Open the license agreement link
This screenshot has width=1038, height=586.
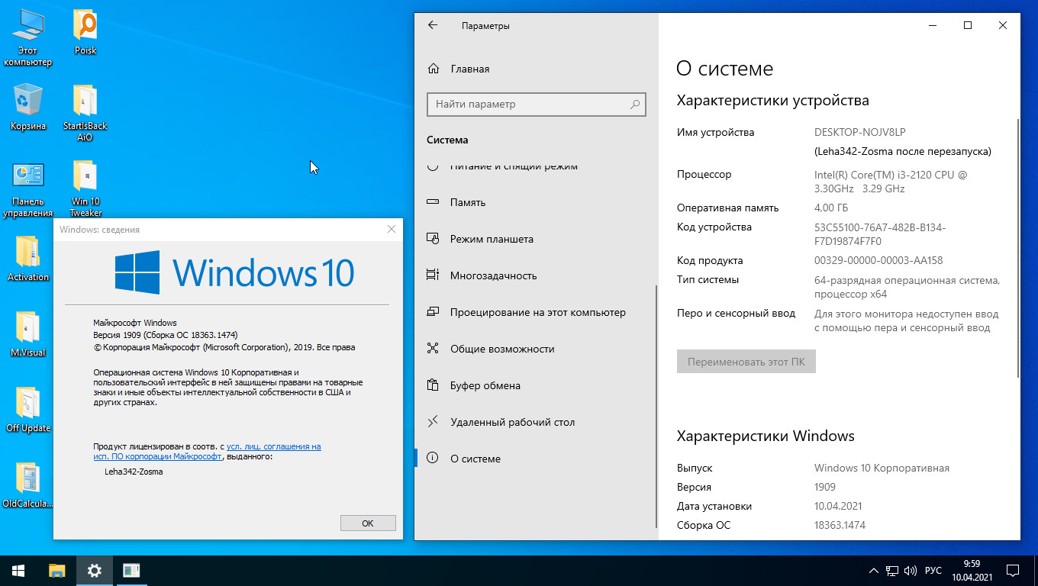point(273,446)
